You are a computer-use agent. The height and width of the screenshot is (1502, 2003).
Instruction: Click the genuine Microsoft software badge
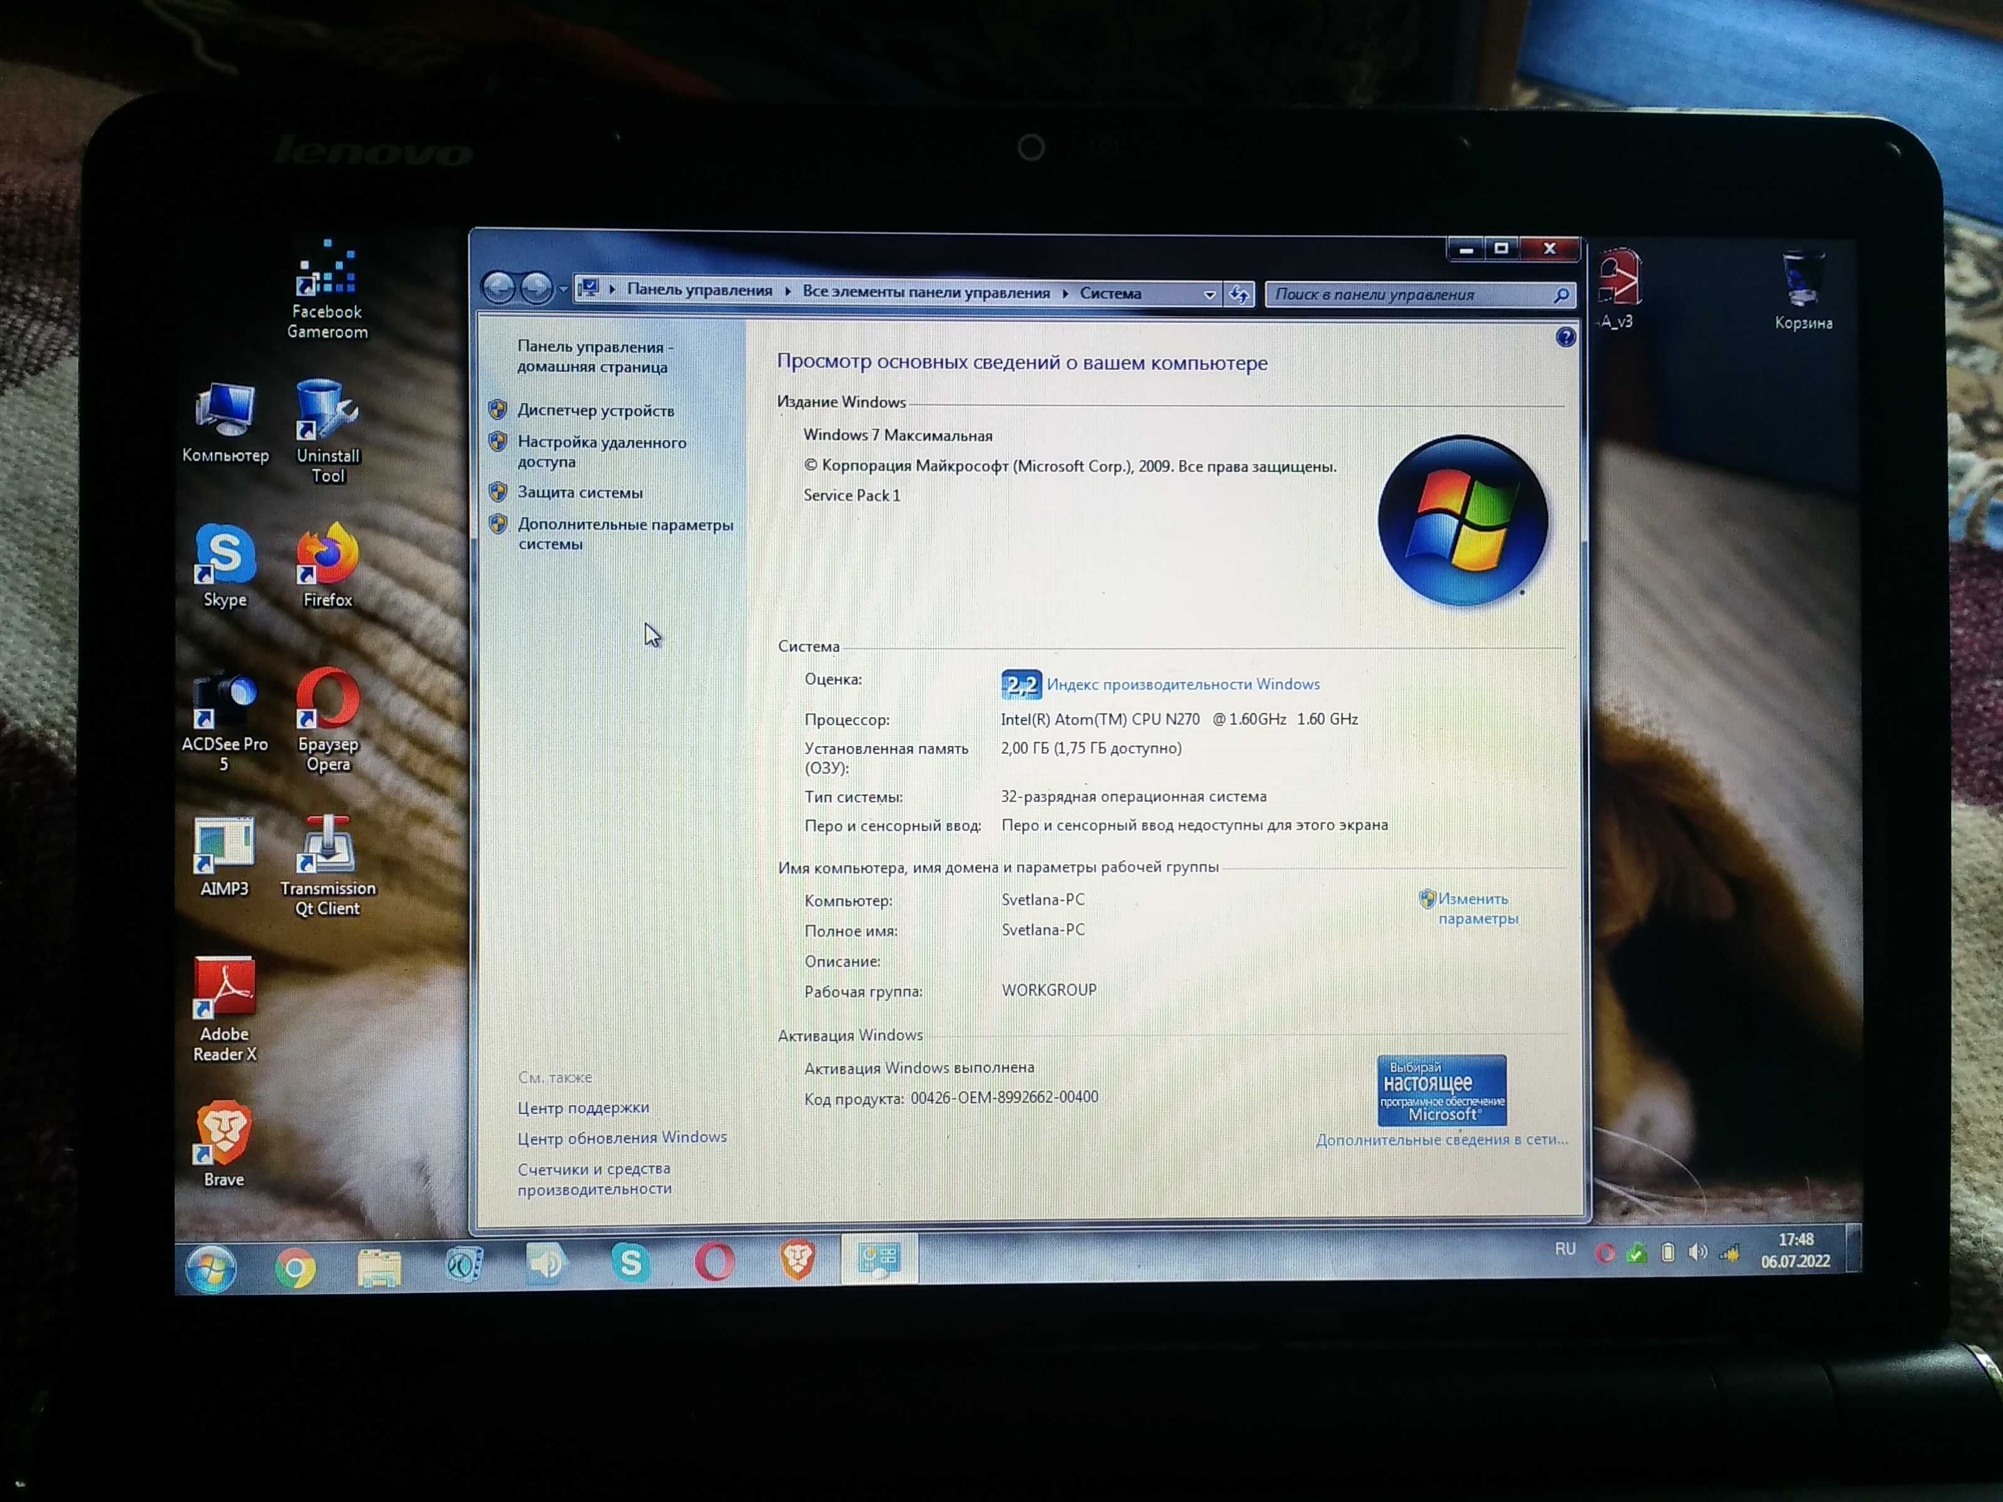click(x=1442, y=1090)
